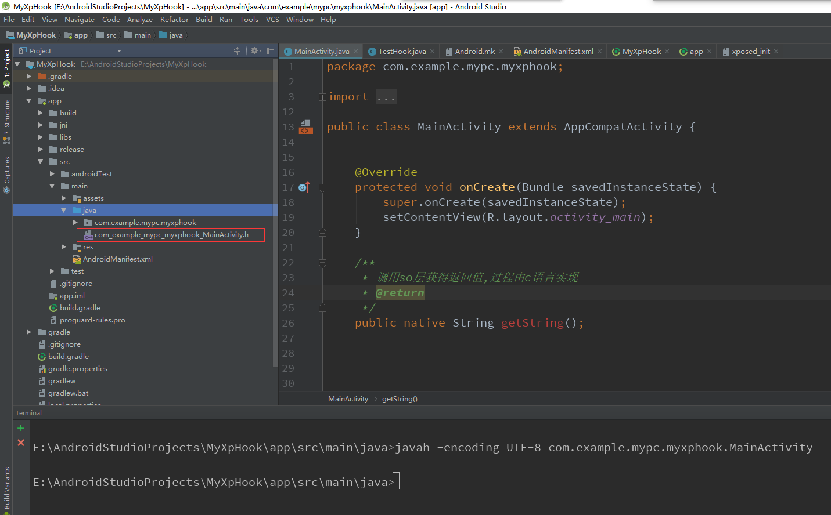Expand the .idea folder
The height and width of the screenshot is (515, 831).
pos(29,89)
